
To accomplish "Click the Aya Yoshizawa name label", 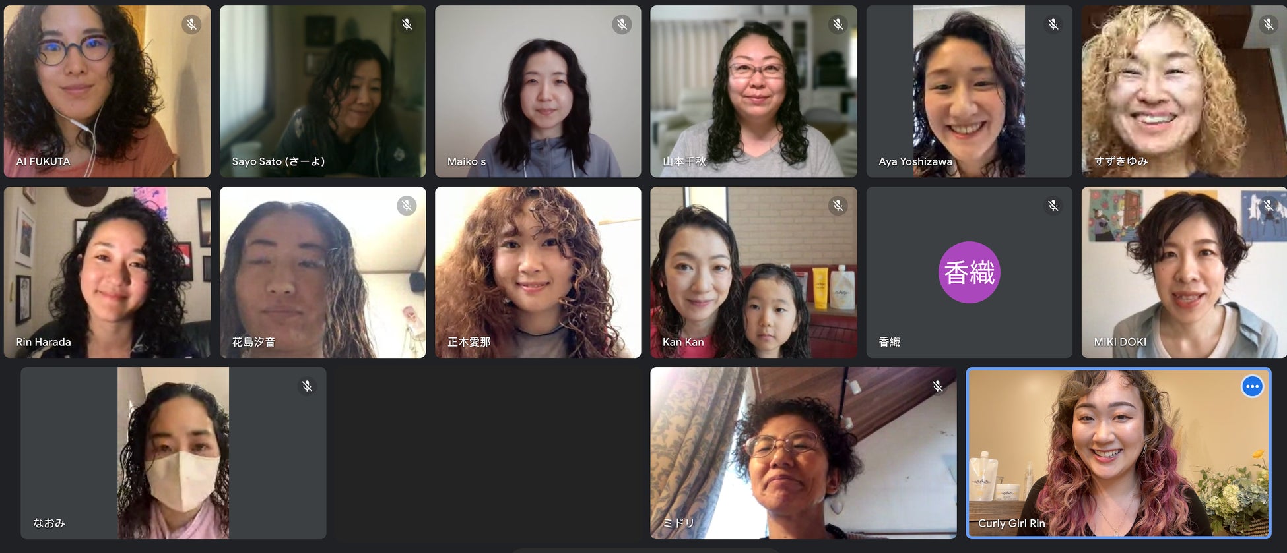I will [x=915, y=161].
